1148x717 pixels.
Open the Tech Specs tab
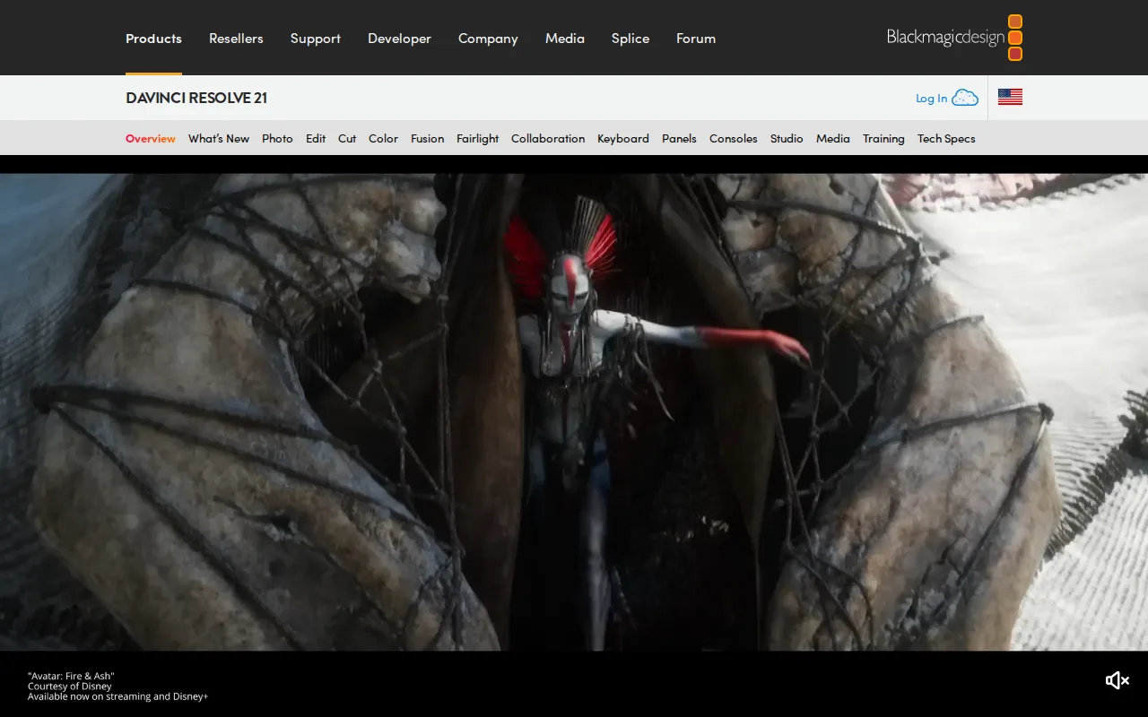(x=946, y=138)
